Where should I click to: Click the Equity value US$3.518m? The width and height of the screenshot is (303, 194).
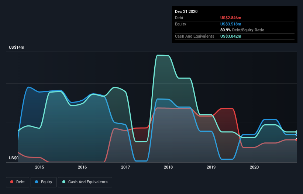click(x=231, y=24)
